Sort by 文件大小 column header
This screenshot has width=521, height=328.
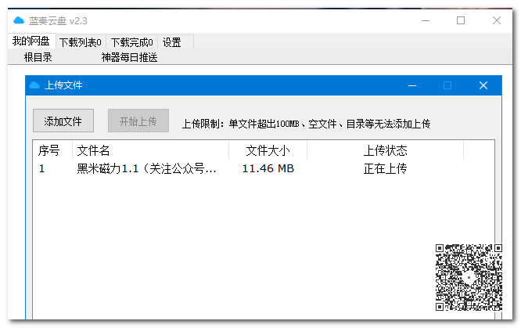268,151
